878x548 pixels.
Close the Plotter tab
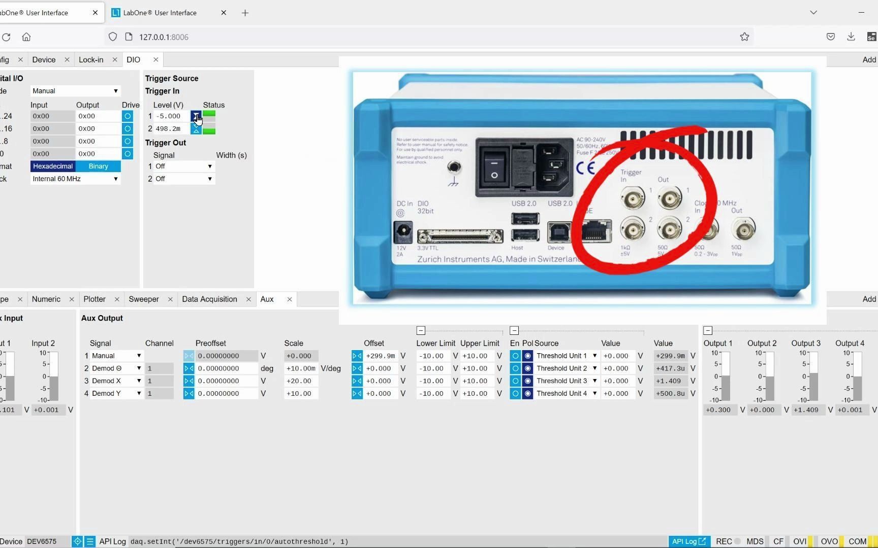[117, 299]
